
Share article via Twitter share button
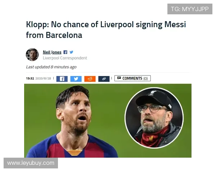coord(76,79)
